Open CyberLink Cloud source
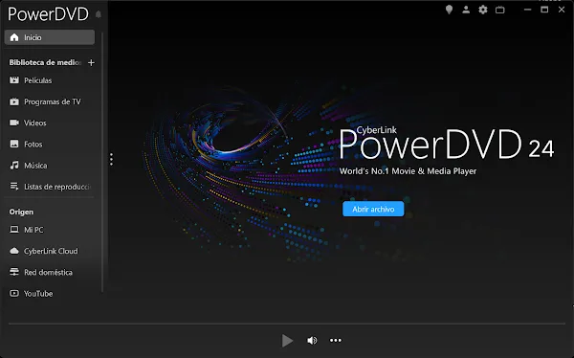 [x=50, y=251]
